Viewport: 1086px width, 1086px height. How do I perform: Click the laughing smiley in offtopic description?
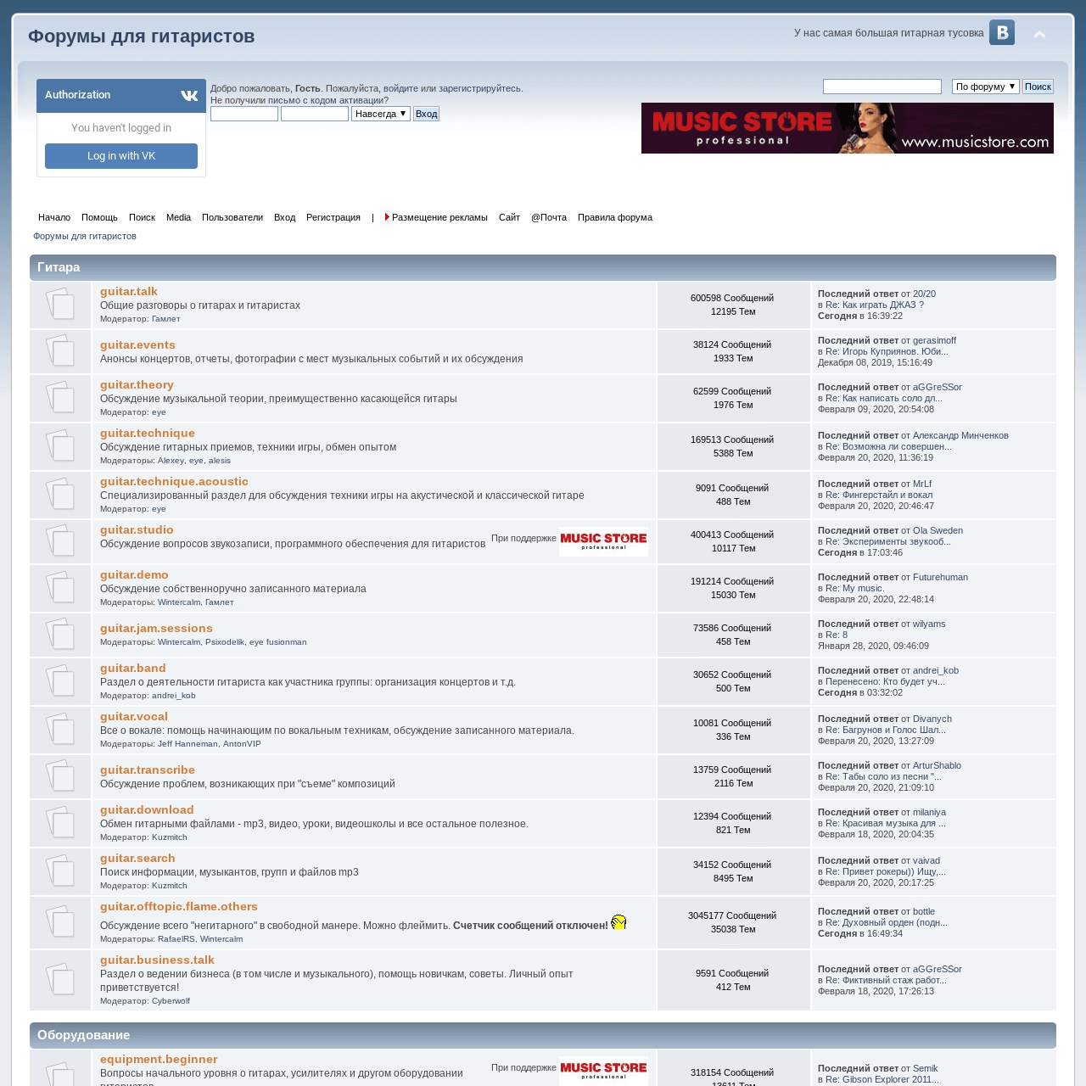tap(619, 922)
